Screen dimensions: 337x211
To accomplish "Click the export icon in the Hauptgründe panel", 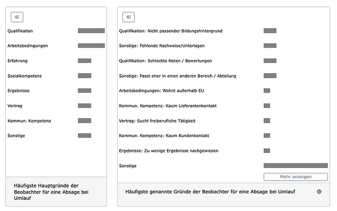I will (17, 17).
